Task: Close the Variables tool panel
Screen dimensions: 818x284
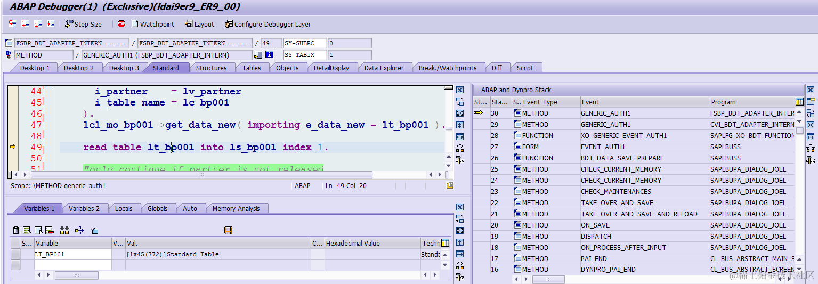Action: (x=460, y=207)
